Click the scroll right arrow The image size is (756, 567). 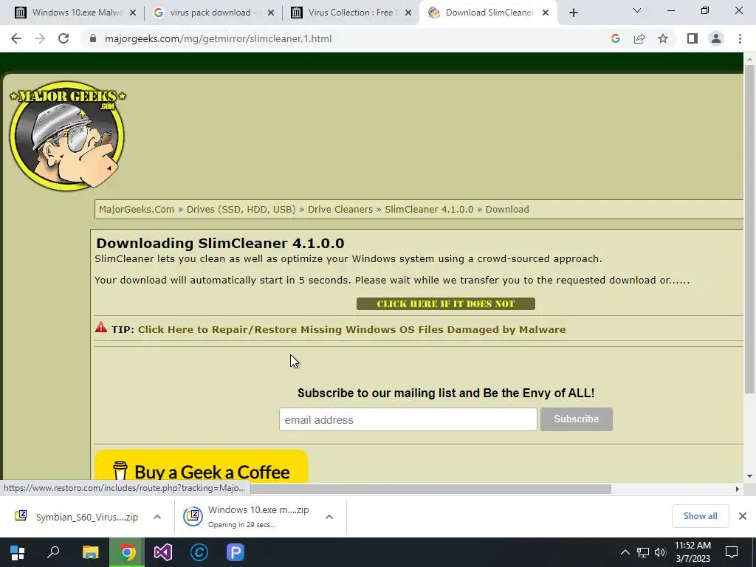(x=738, y=489)
